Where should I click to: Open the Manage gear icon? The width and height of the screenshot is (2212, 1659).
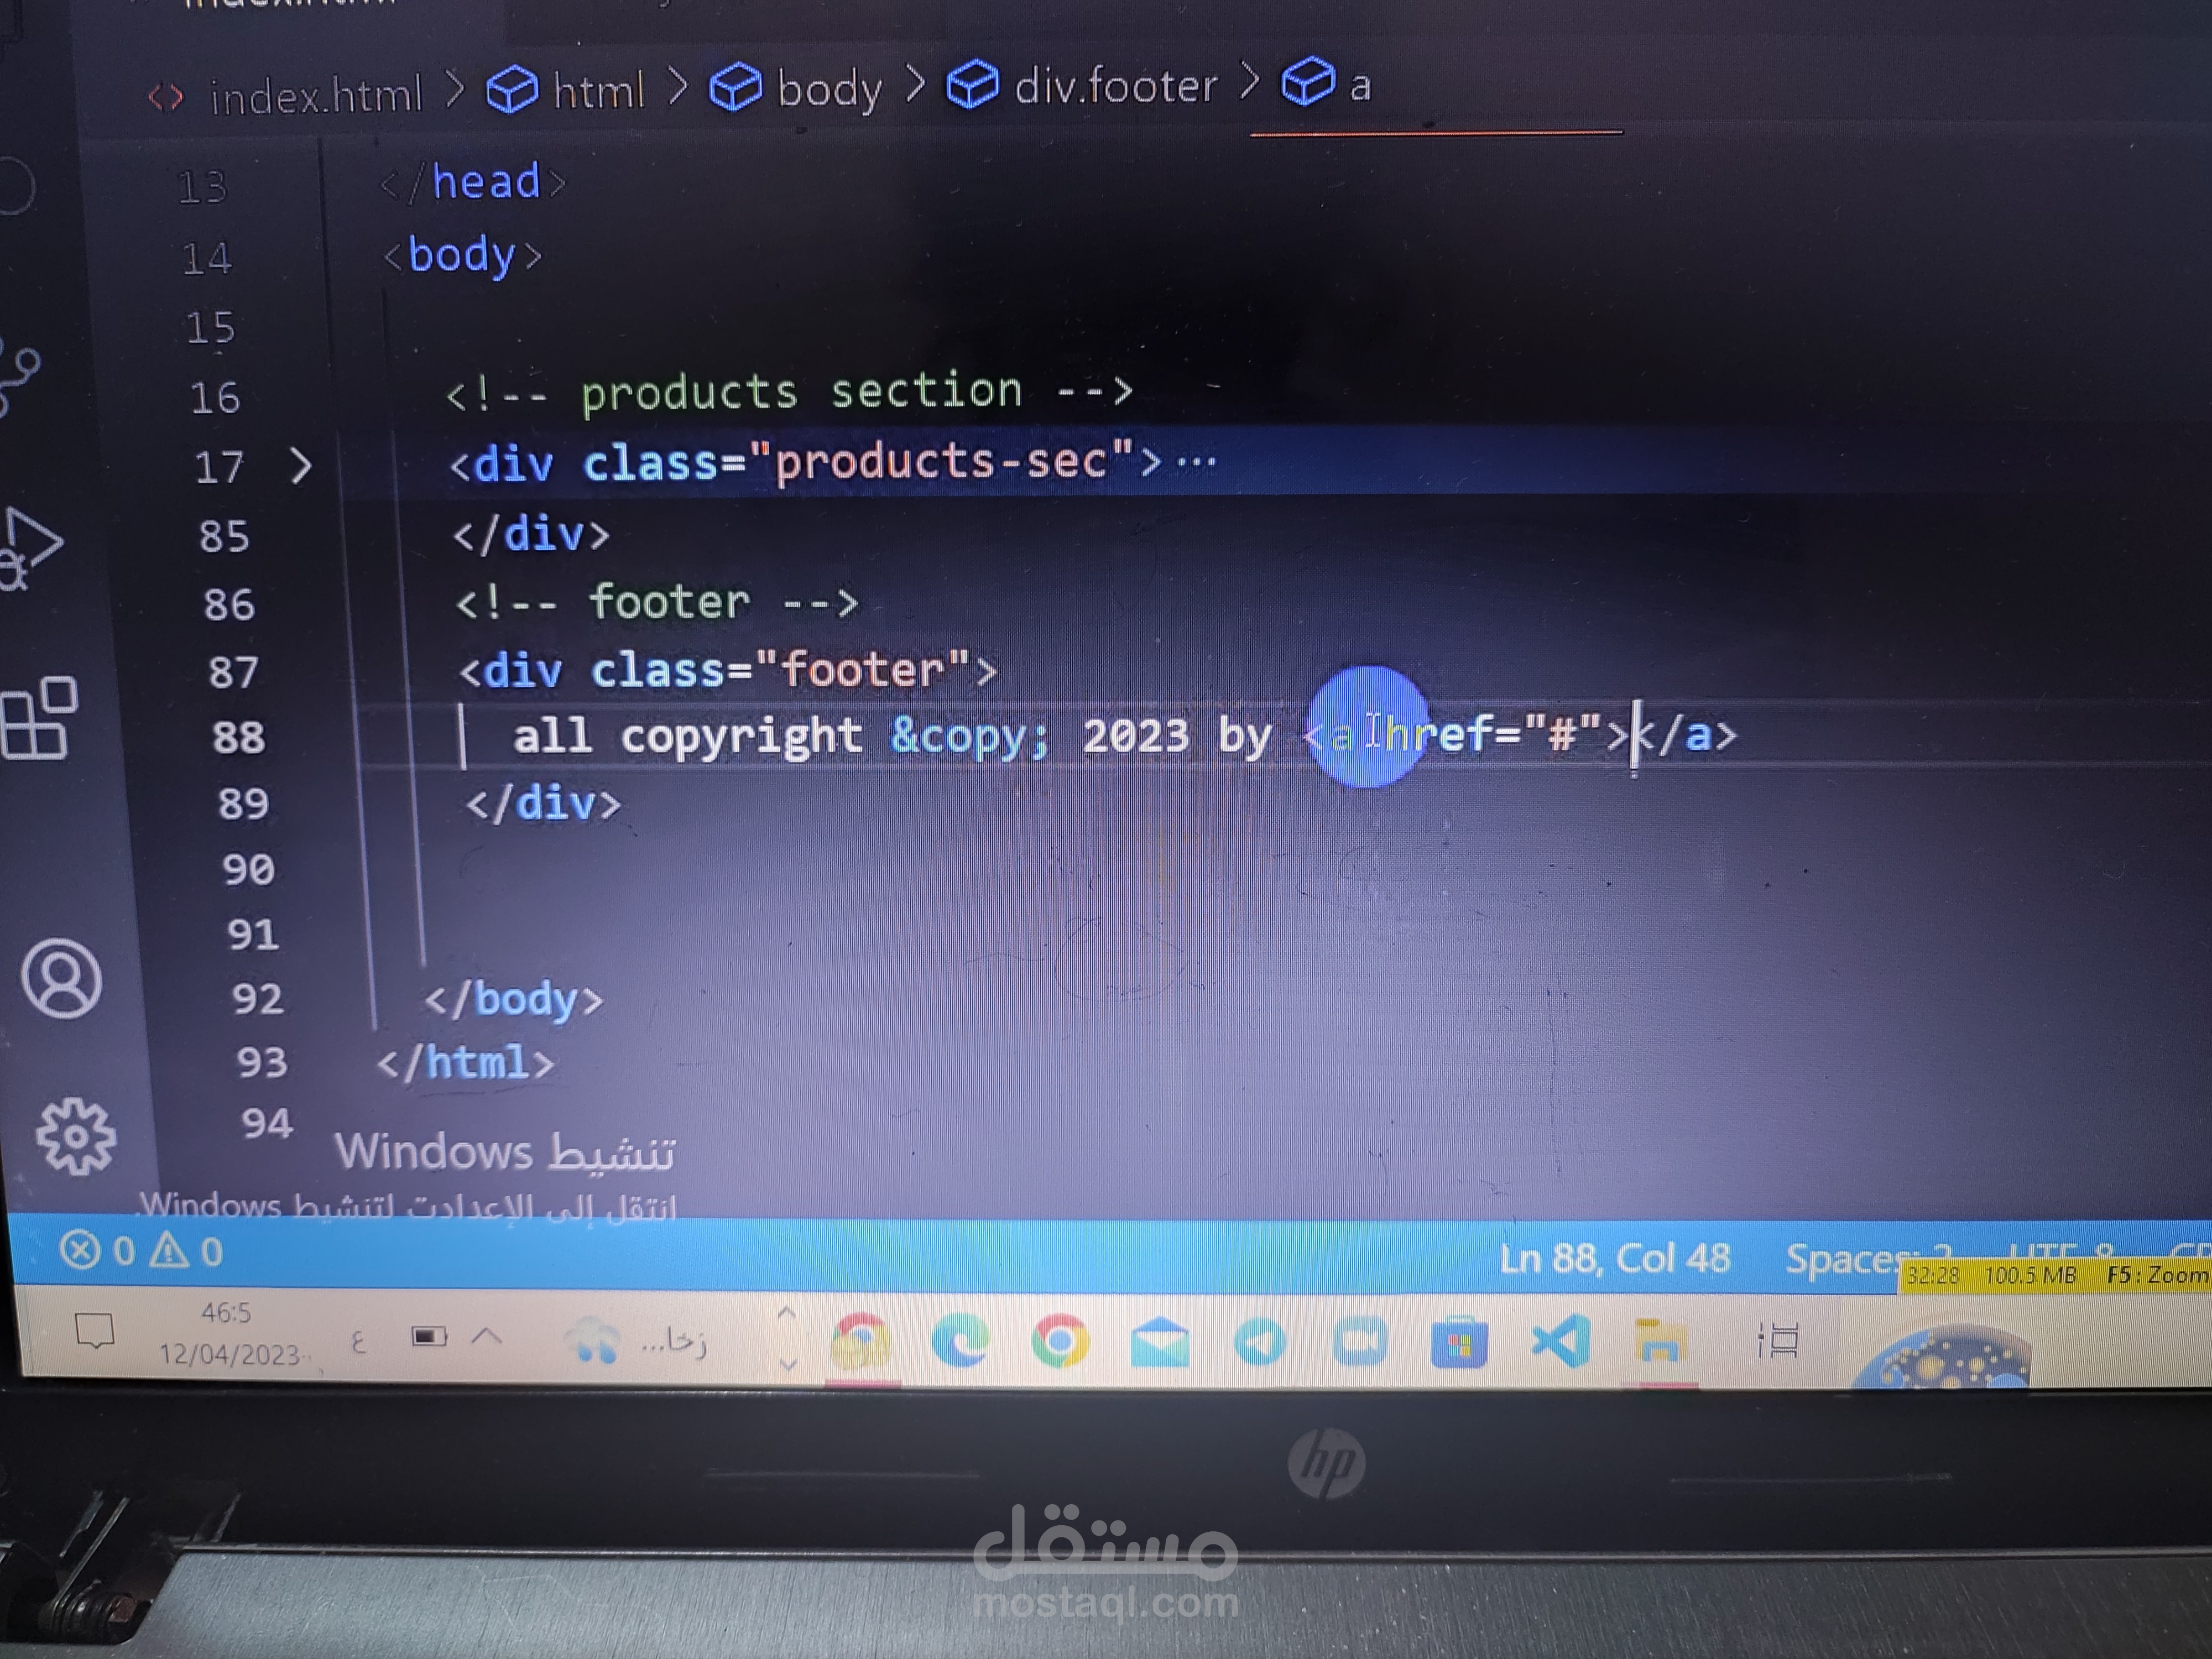coord(76,1136)
